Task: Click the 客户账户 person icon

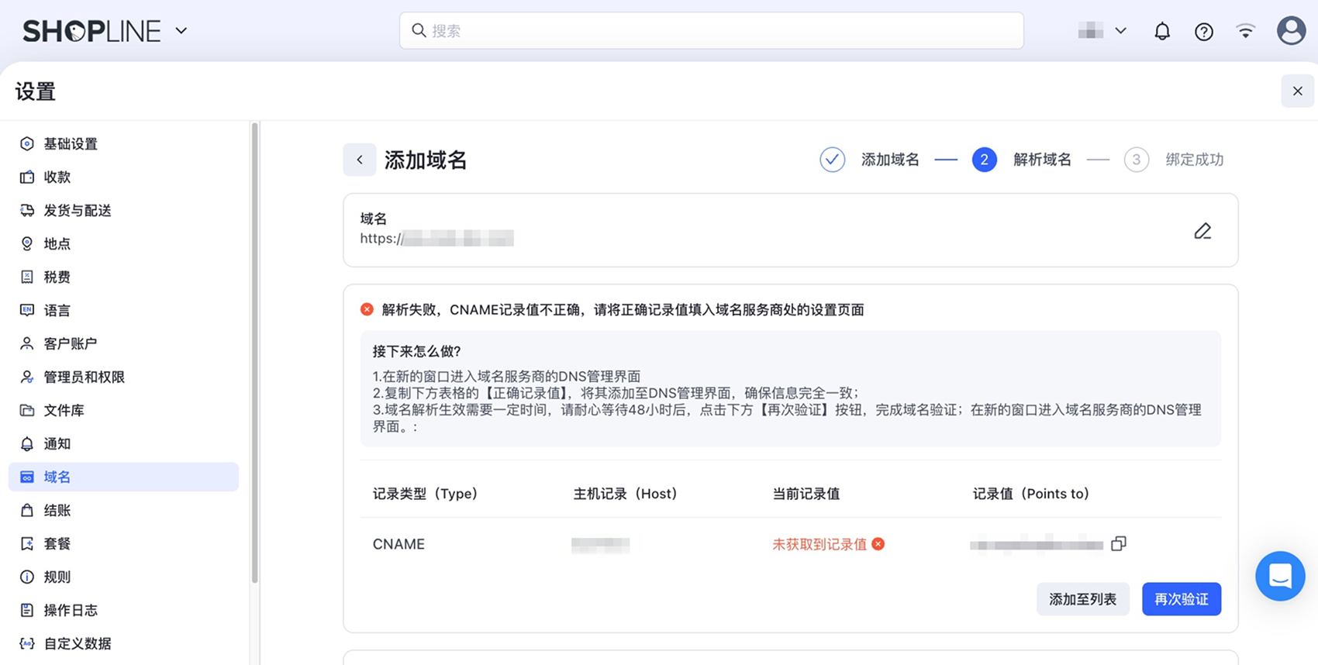Action: 27,343
